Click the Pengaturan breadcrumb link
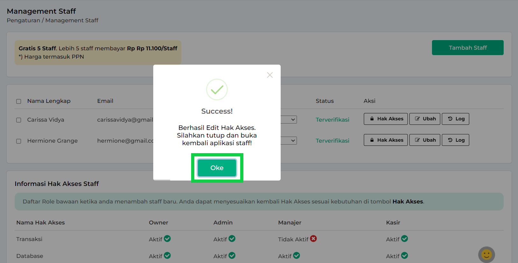Viewport: 518px width, 263px height. [24, 20]
